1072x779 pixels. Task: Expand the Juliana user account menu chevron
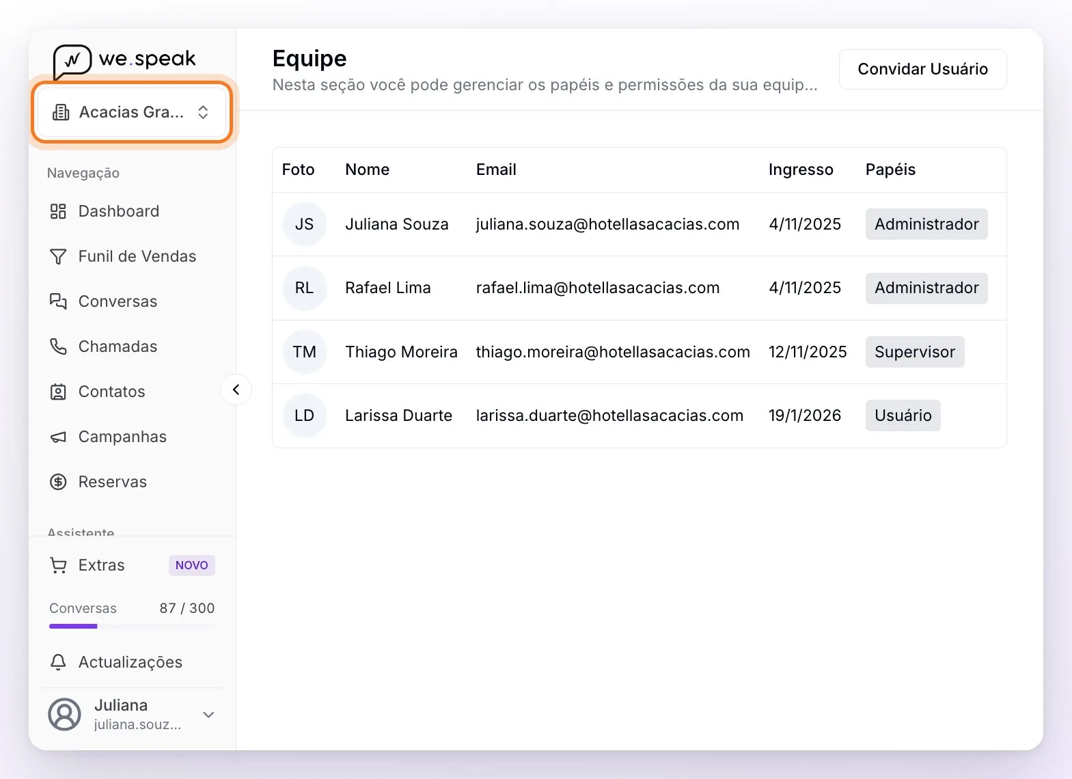pos(208,715)
